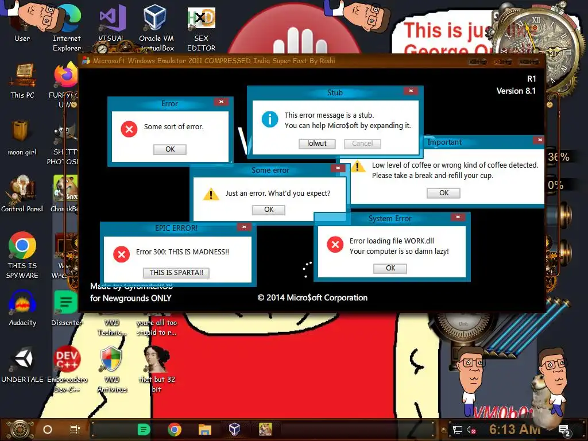
Task: Open the SEX EDITOR HxD icon
Action: pyautogui.click(x=202, y=28)
